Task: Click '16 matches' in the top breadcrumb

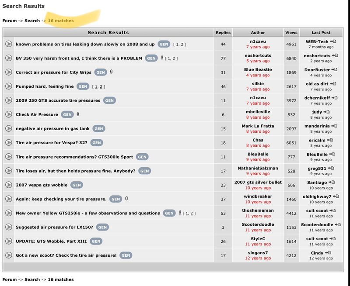Action: 61,21
